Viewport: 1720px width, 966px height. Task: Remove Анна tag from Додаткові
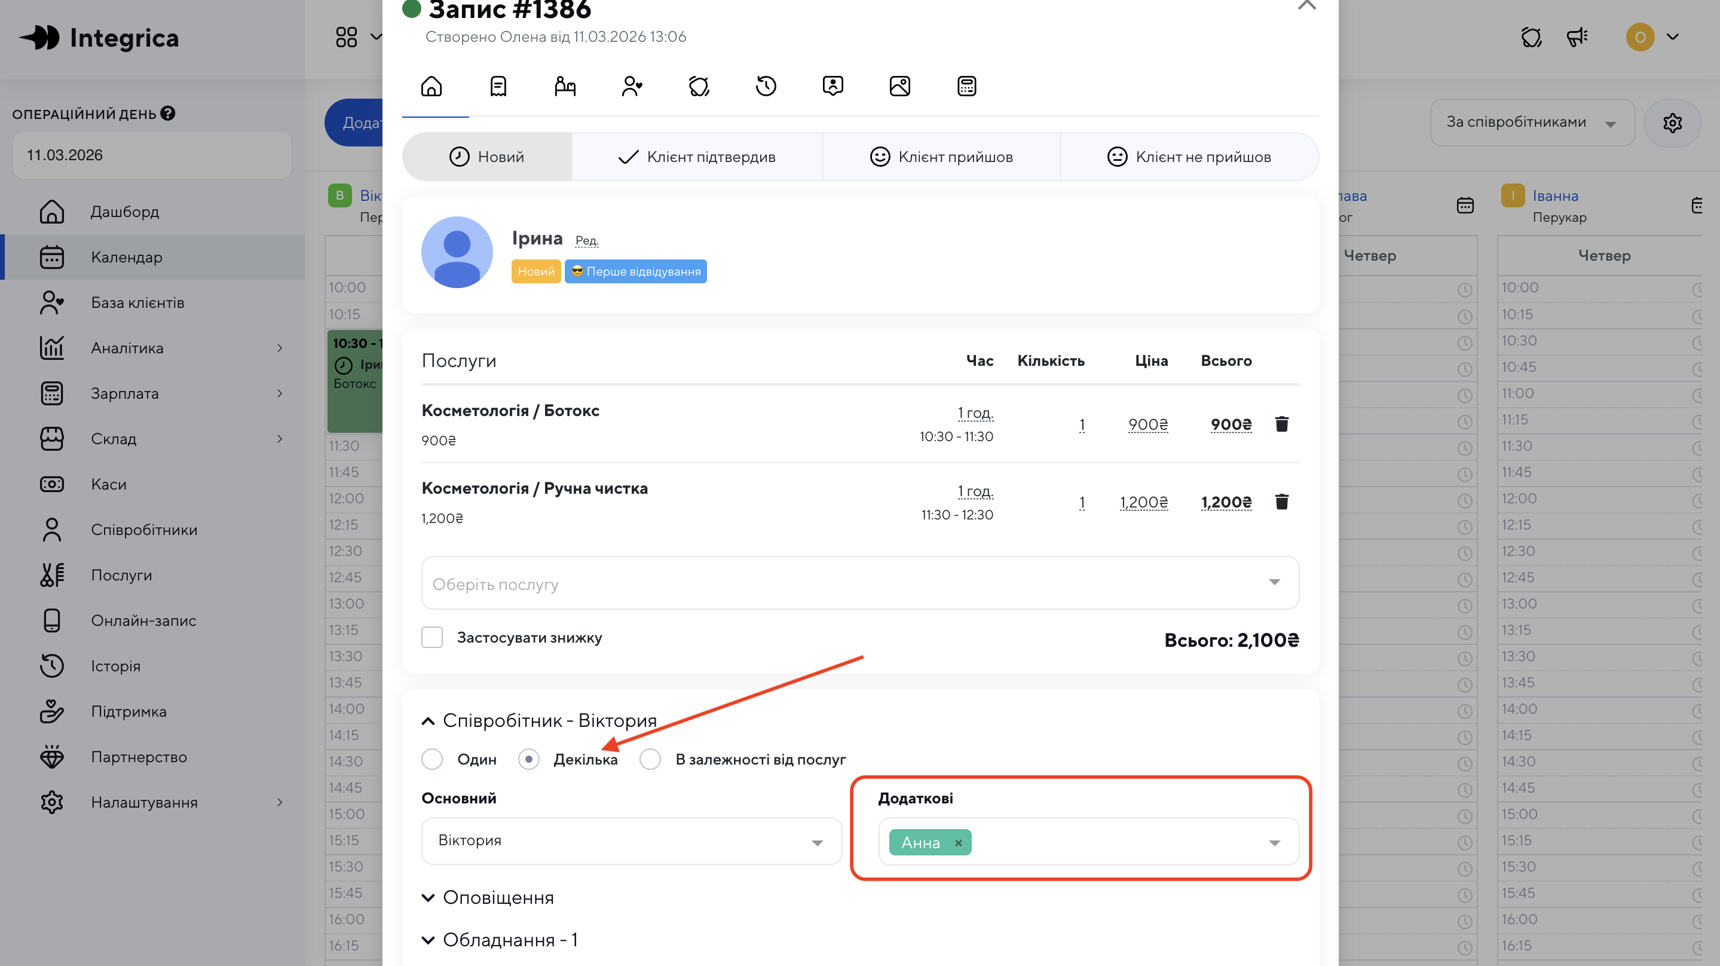click(957, 842)
